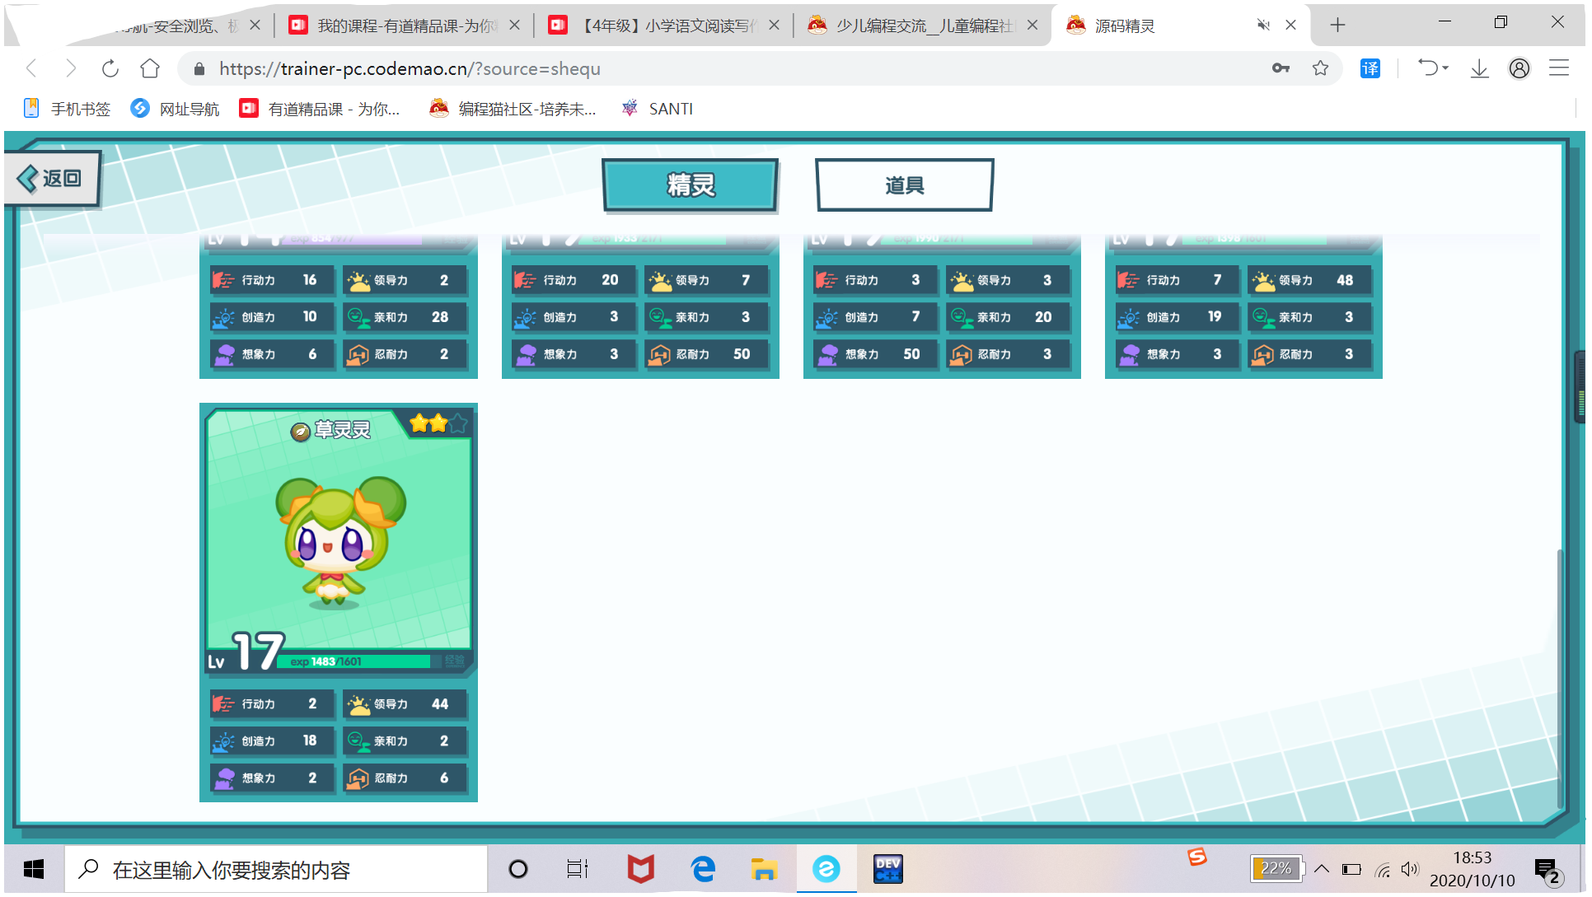
Task: Open the browser account profile
Action: (1519, 68)
